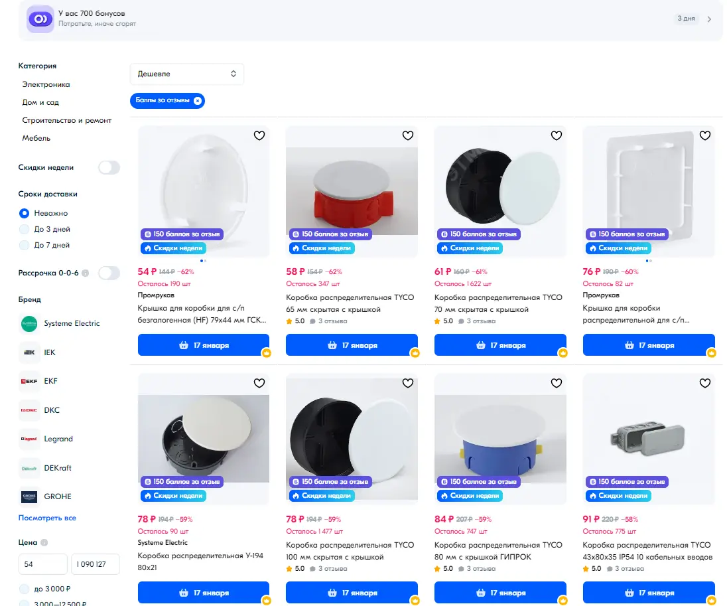
Task: Select the Systeme Electric brand logo
Action: (29, 323)
